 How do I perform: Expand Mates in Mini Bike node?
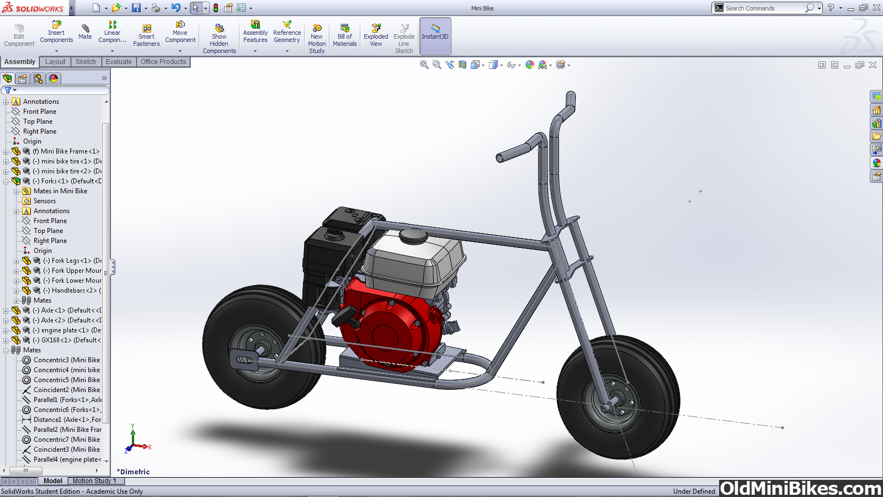tap(17, 191)
